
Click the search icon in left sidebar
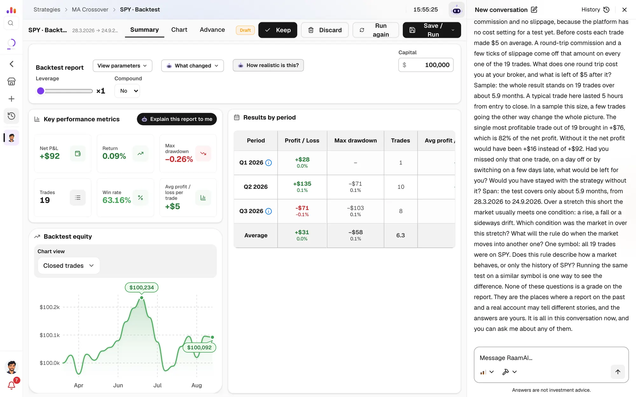[x=11, y=23]
